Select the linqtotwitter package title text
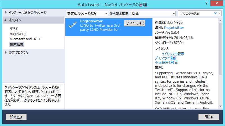225x126 pixels. pos(91,21)
